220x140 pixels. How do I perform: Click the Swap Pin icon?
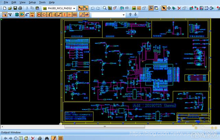pos(212,8)
